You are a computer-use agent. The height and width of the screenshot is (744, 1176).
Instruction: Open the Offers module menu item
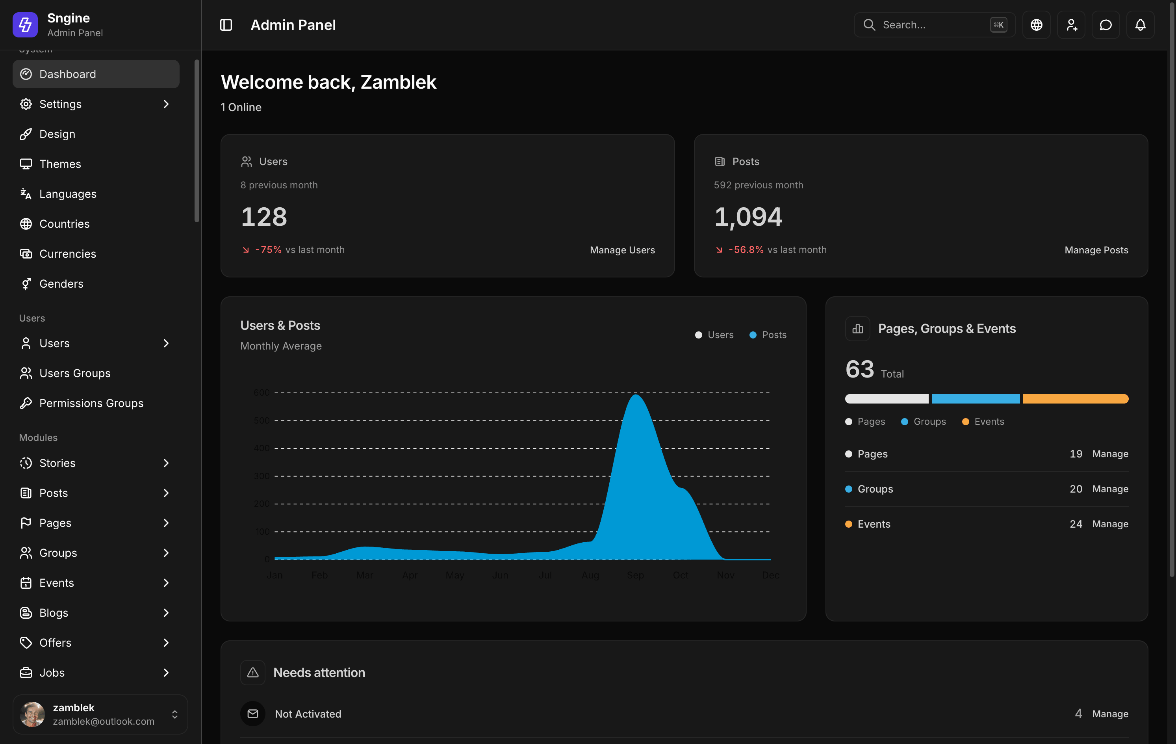tap(96, 642)
